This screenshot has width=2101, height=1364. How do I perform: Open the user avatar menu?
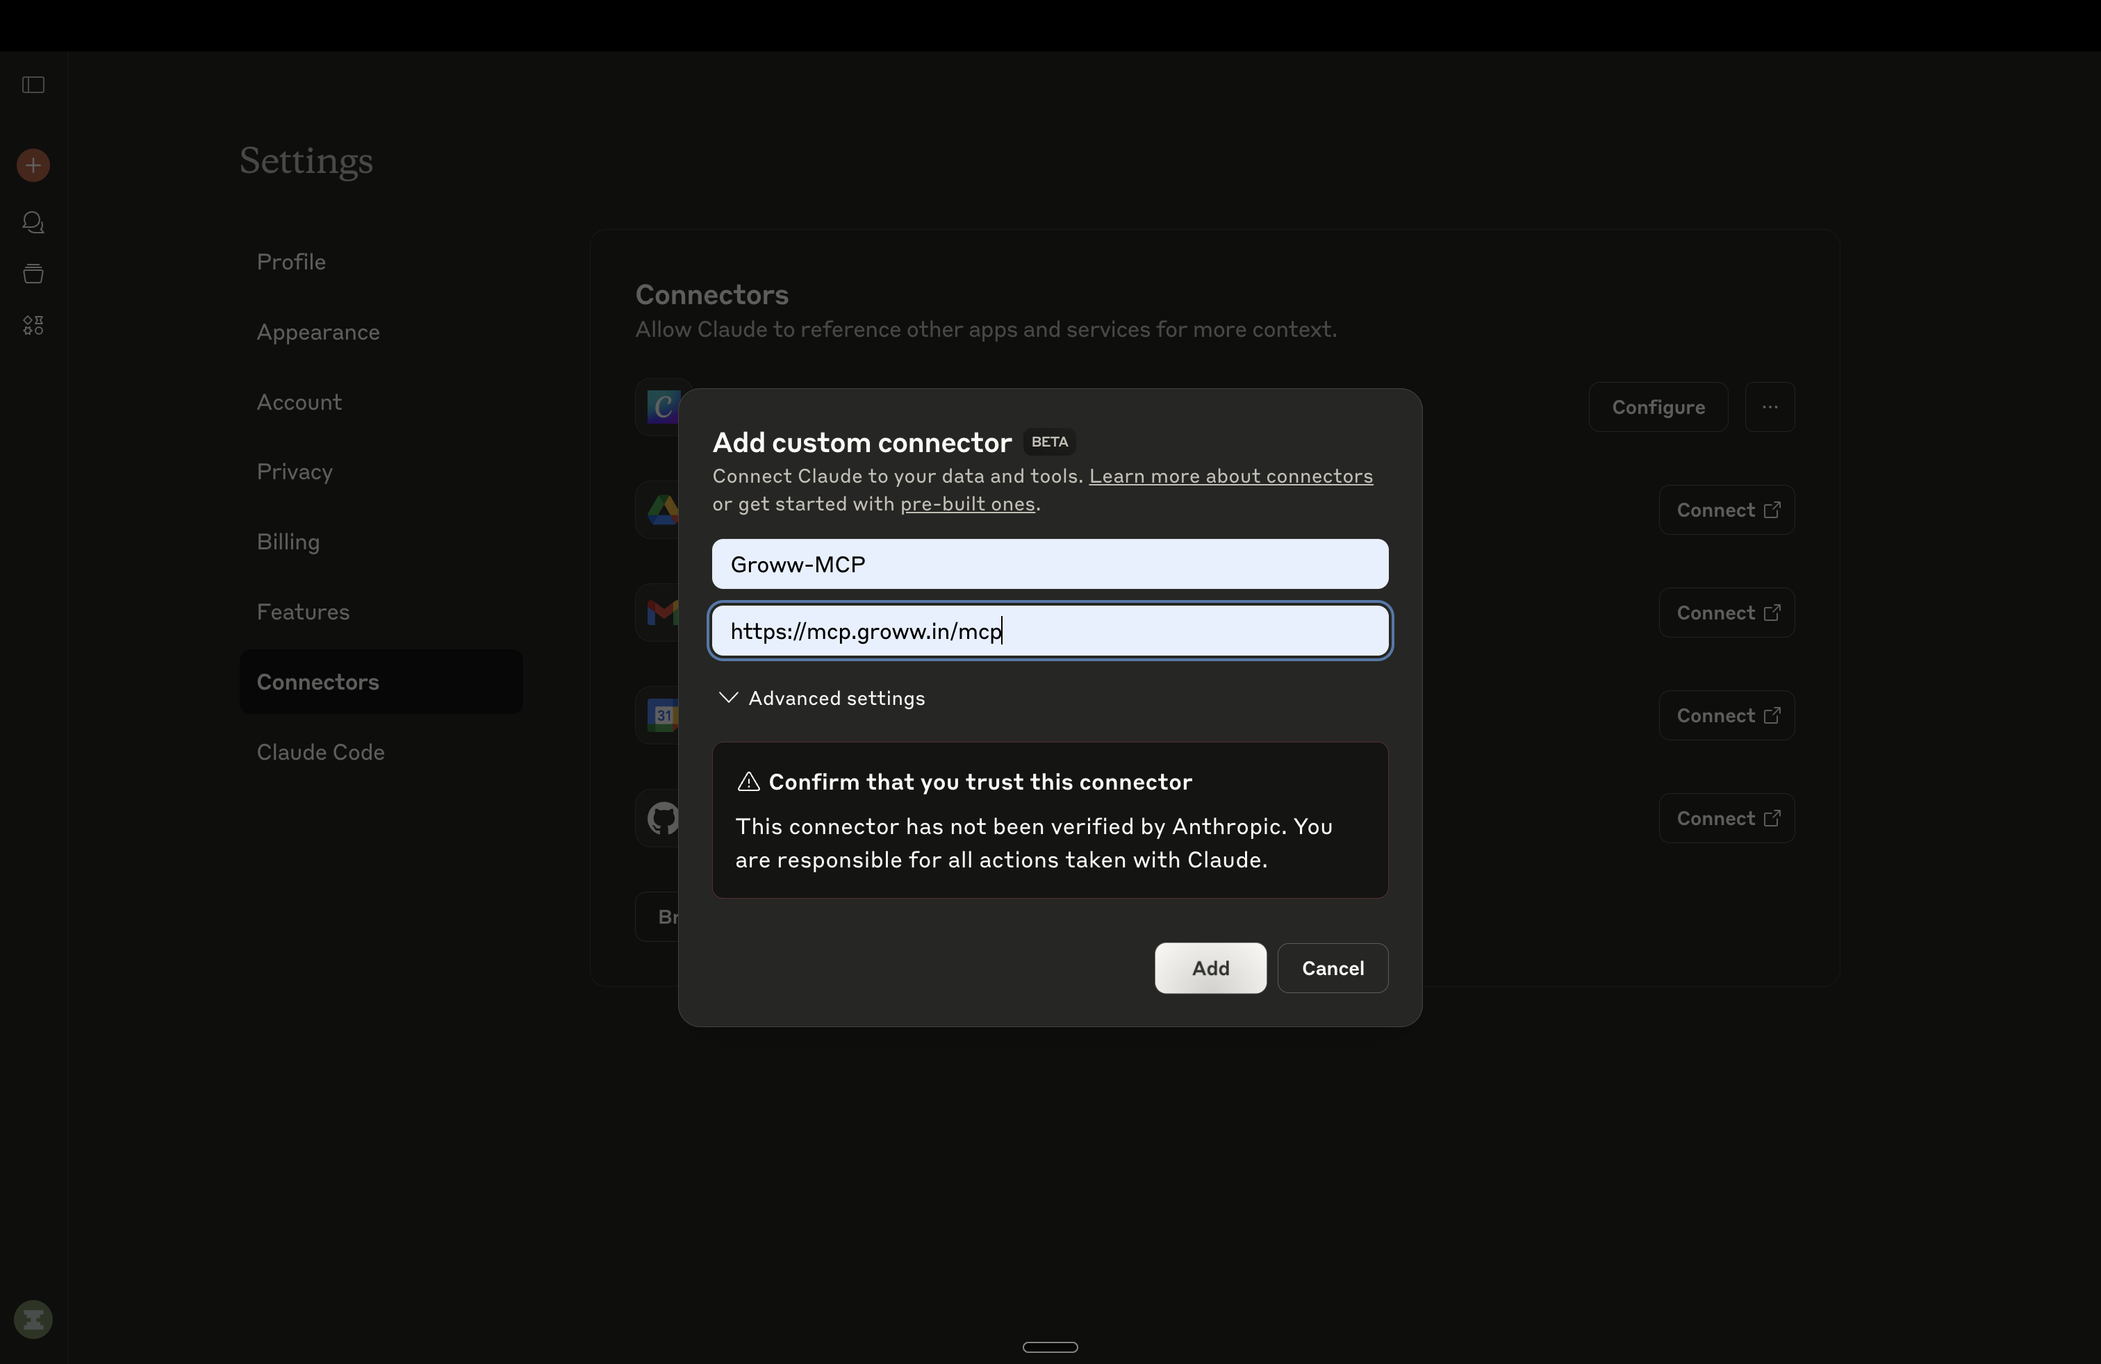[x=33, y=1320]
